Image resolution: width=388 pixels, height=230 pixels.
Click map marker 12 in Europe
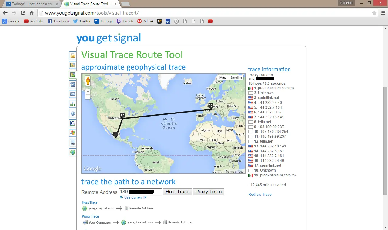(211, 106)
